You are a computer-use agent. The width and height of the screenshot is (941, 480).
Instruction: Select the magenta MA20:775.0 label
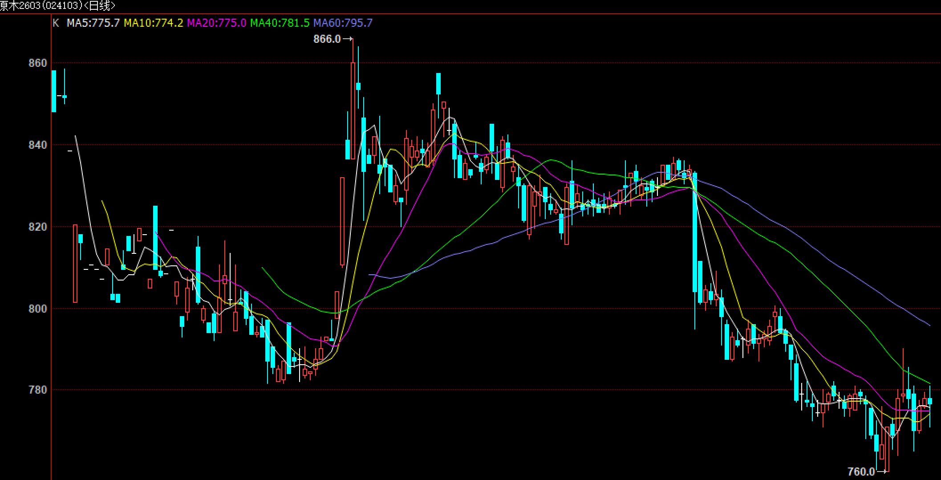tap(216, 23)
